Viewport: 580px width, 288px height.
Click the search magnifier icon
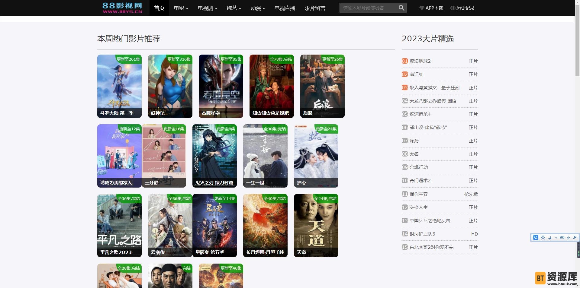click(x=401, y=8)
